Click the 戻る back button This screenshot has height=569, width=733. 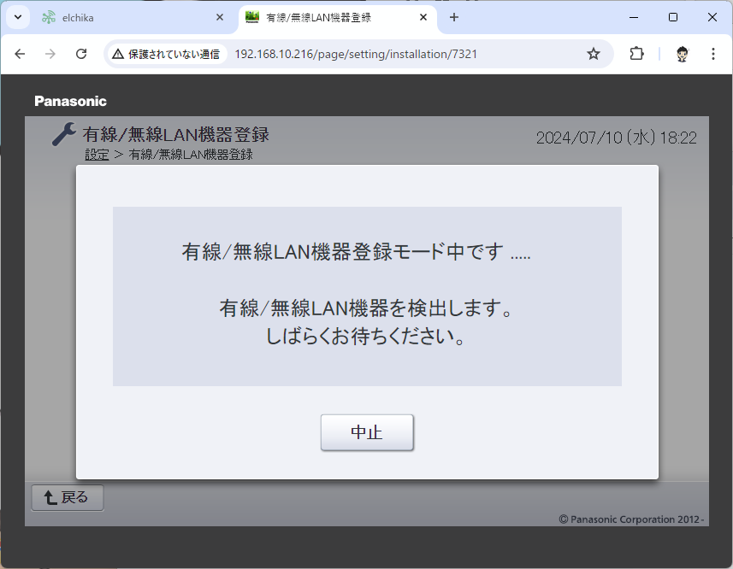point(68,497)
